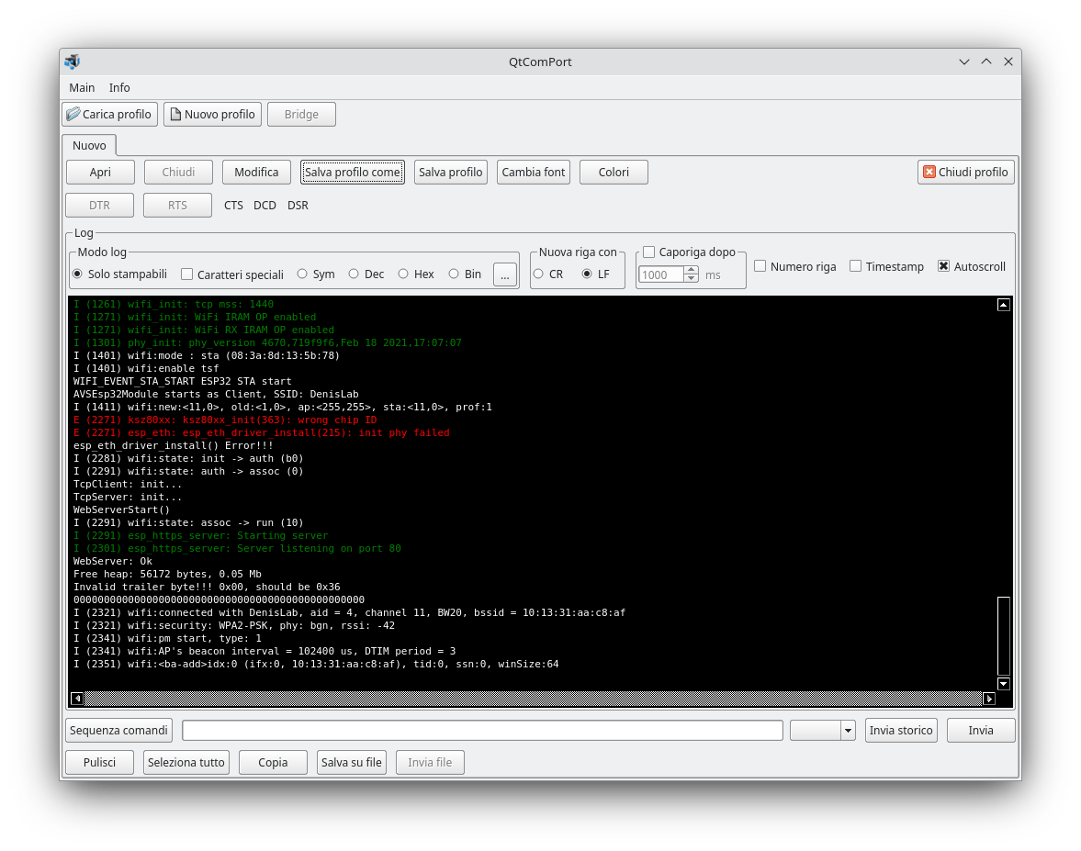Viewport: 1081px width, 851px height.
Task: Click the Chiudi profilo red X icon
Action: [929, 172]
